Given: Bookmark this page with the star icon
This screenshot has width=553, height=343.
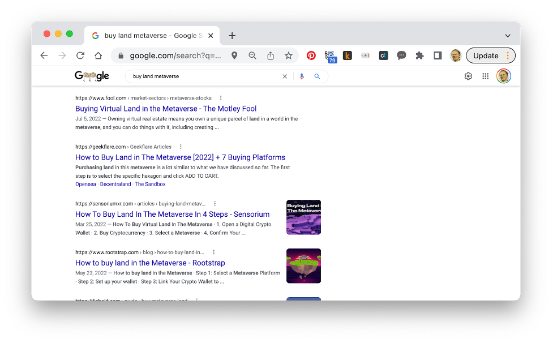Looking at the screenshot, I should click(289, 55).
